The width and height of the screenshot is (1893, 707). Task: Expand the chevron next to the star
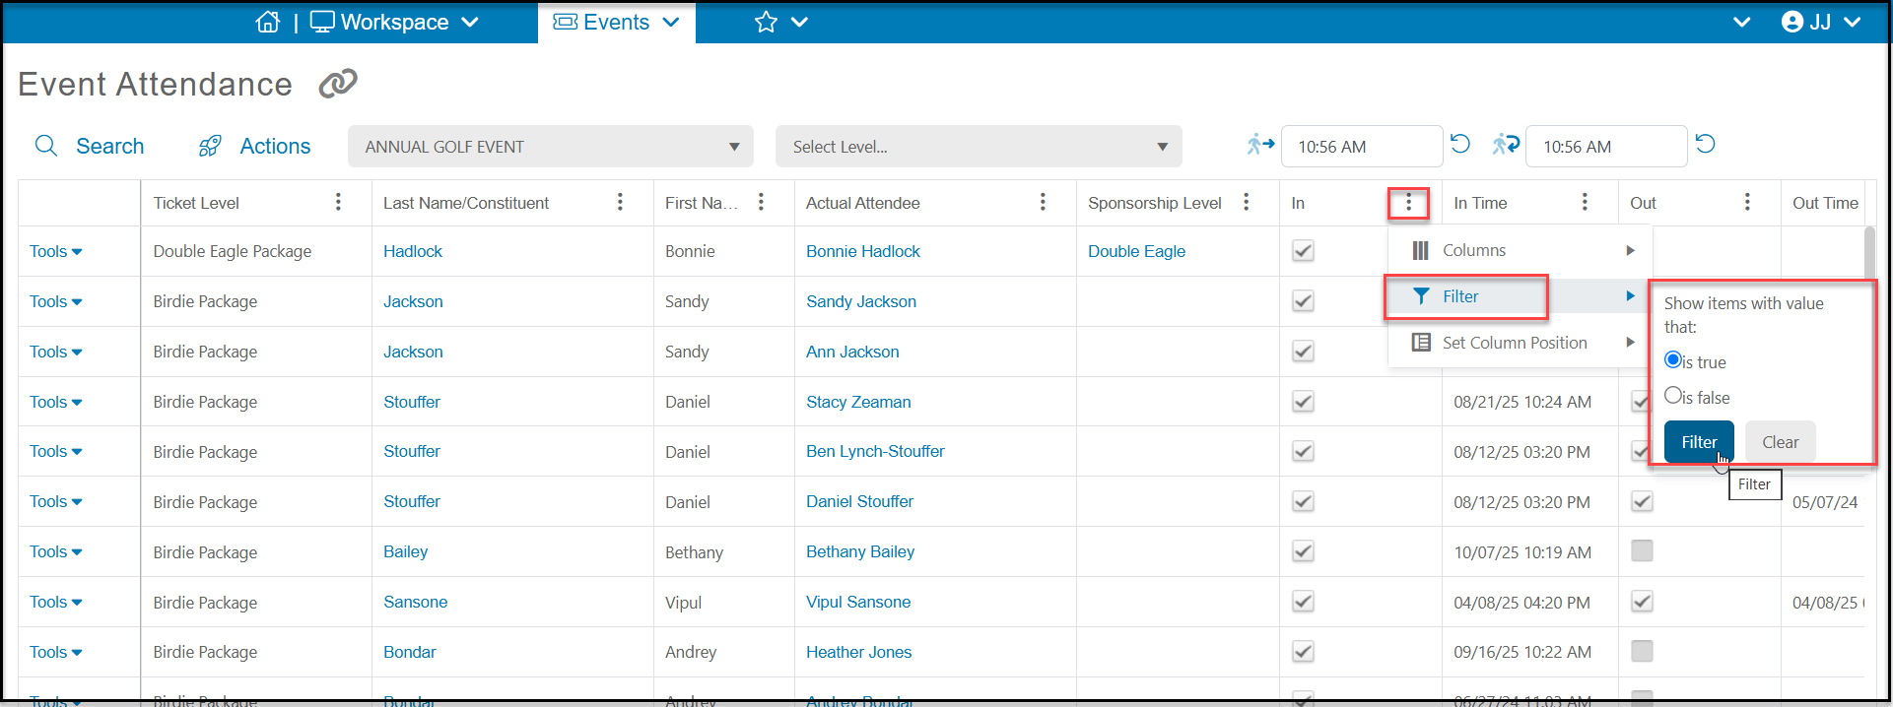click(799, 22)
